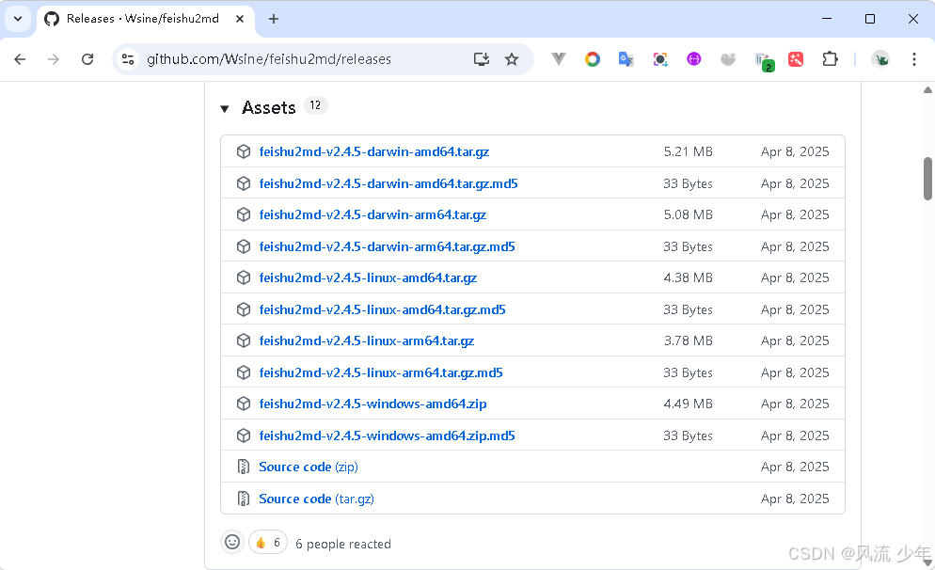
Task: Click the '6 people reacted' text
Action: click(x=343, y=544)
